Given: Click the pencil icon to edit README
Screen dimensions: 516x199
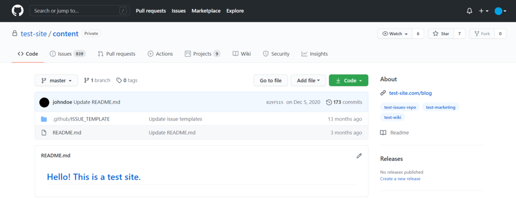Looking at the screenshot, I should [359, 156].
